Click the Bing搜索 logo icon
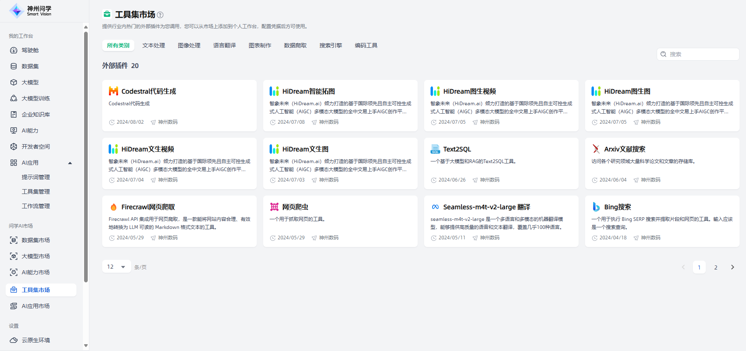 click(596, 207)
